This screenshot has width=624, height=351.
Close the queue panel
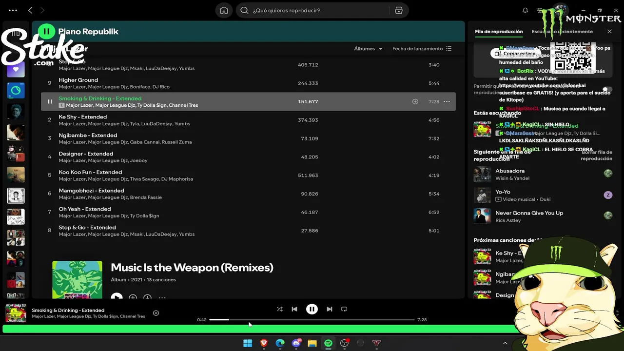click(x=609, y=31)
